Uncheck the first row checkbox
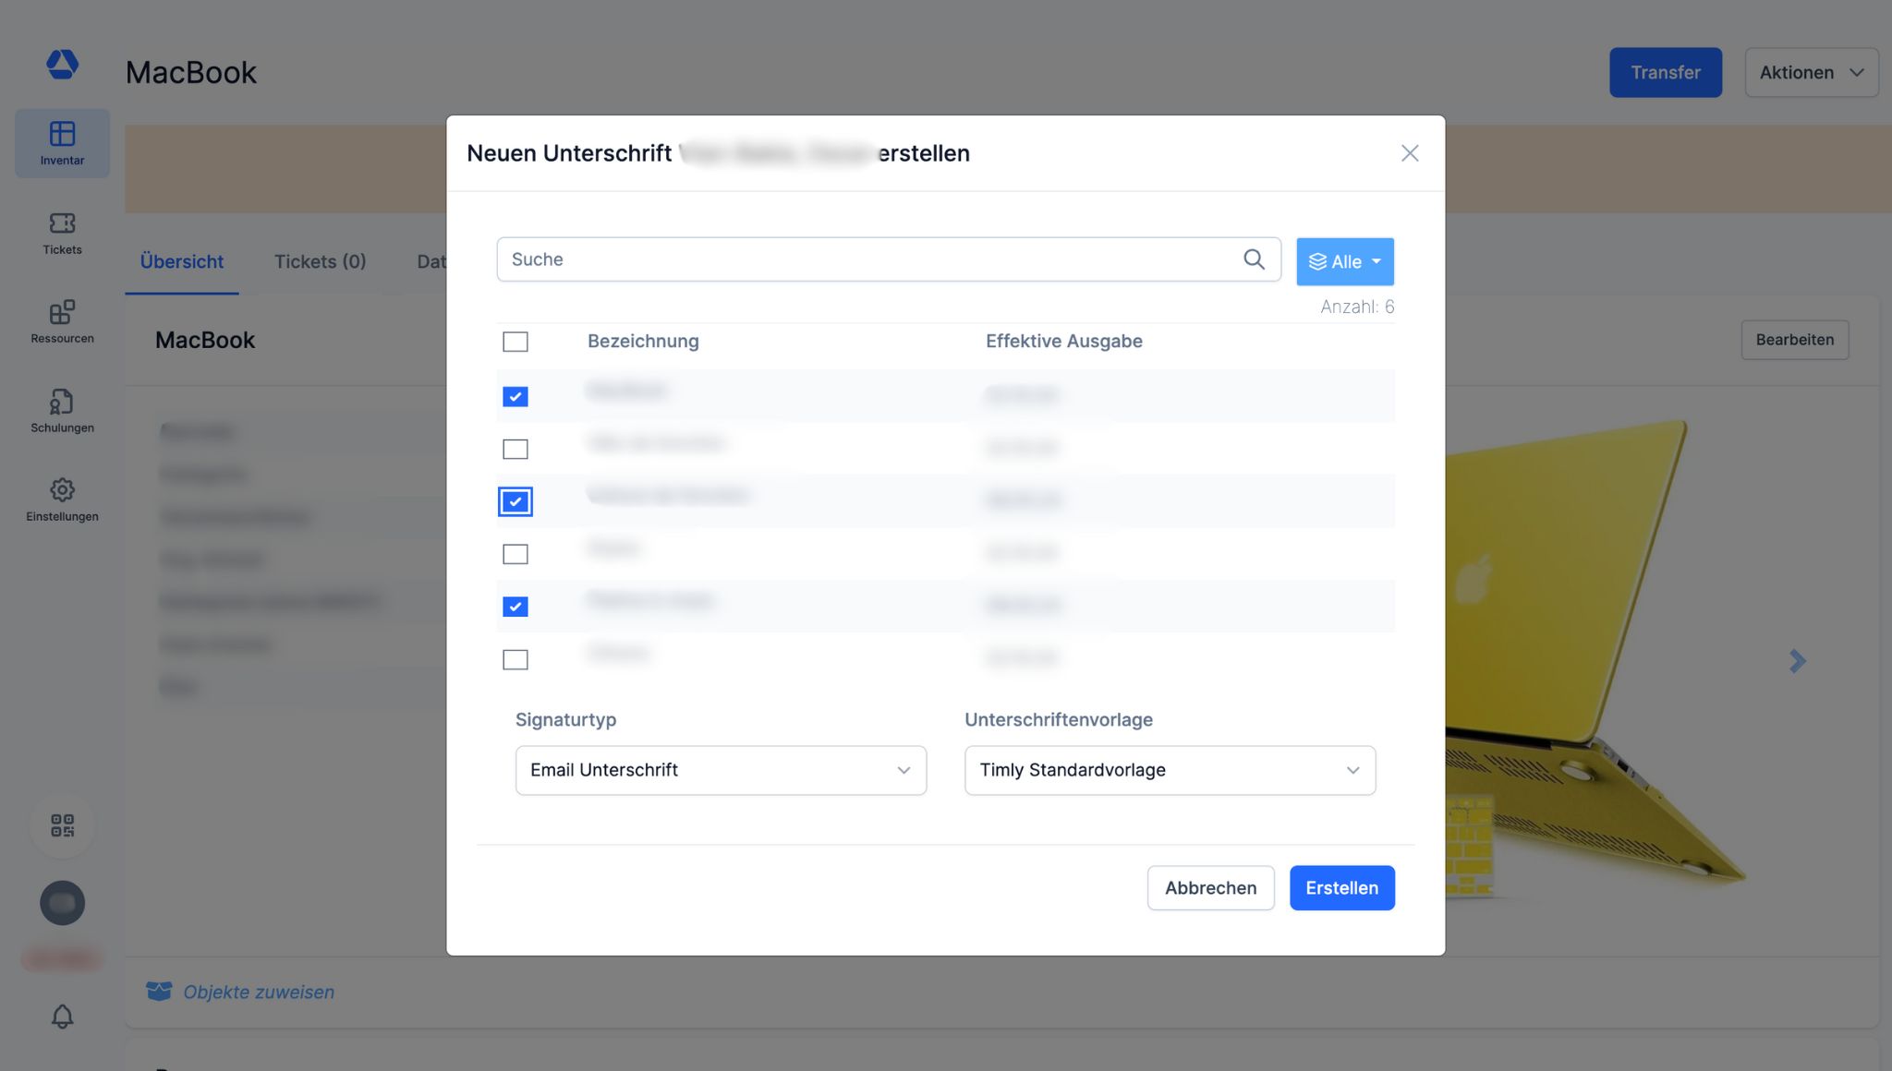The height and width of the screenshot is (1071, 1892). (x=515, y=396)
